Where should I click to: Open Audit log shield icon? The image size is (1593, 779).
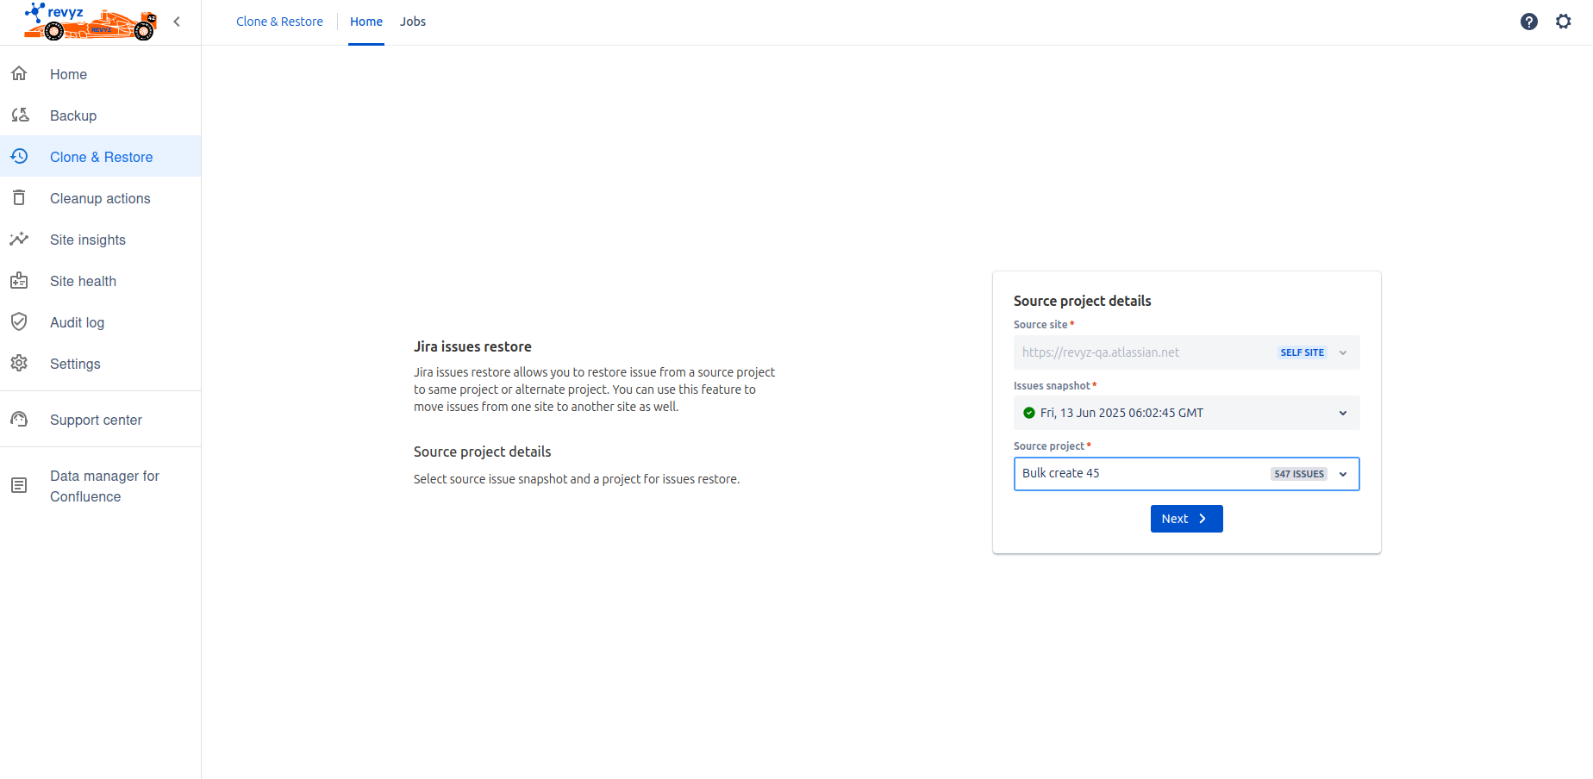19,322
